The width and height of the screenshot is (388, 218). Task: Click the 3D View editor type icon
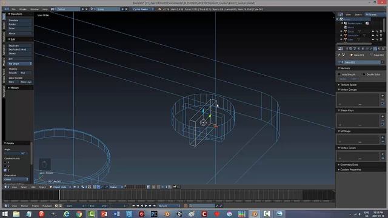click(x=7, y=187)
